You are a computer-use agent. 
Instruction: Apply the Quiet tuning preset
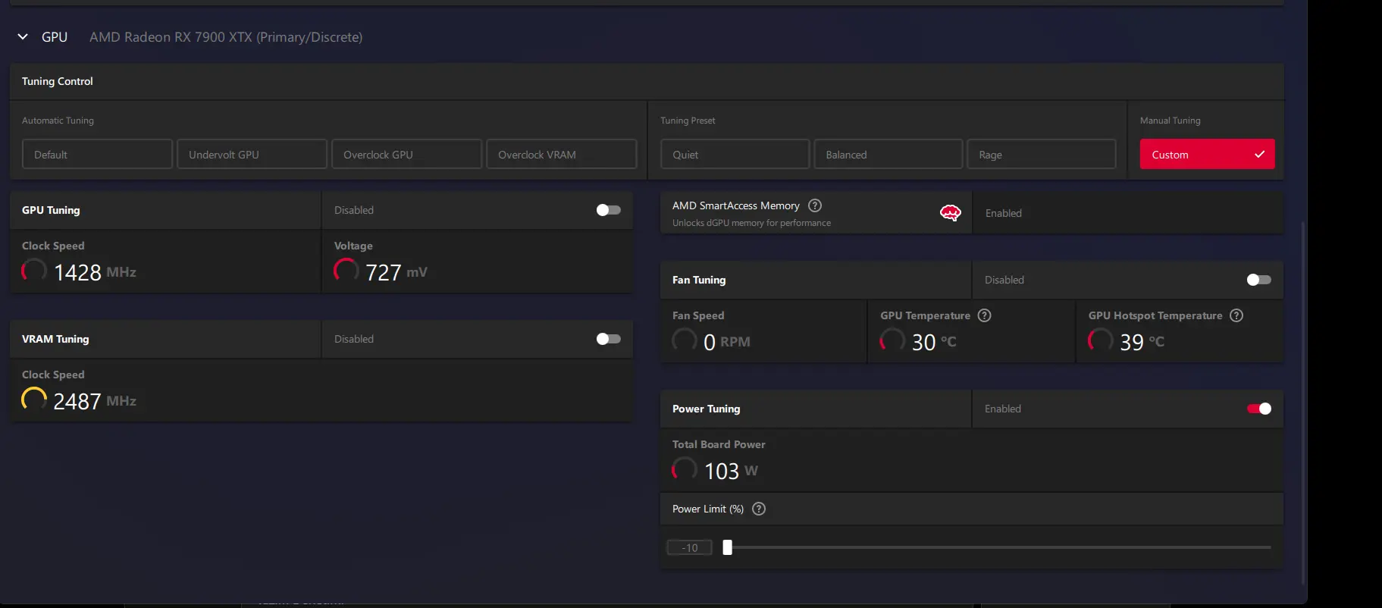click(x=735, y=154)
